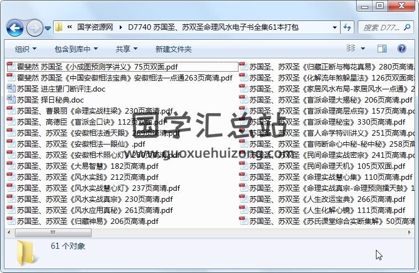Screen dimensions: 419x273
Task: Select file 《盲派命理秘宝》330页高清.pdf
Action: (x=322, y=122)
